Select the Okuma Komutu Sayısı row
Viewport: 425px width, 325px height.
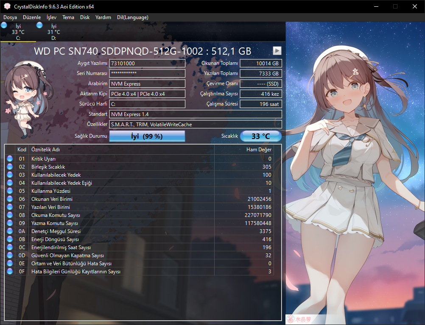tap(139, 215)
